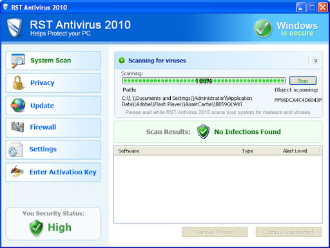Click the 'Scan Results:' label
This screenshot has height=248, width=330.
(168, 131)
